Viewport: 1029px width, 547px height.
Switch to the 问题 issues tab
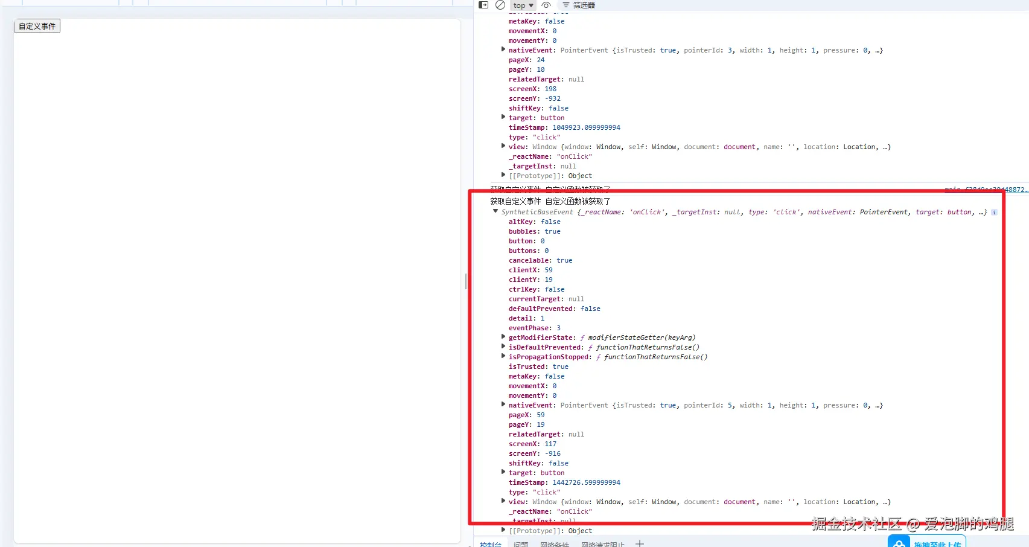coord(521,544)
